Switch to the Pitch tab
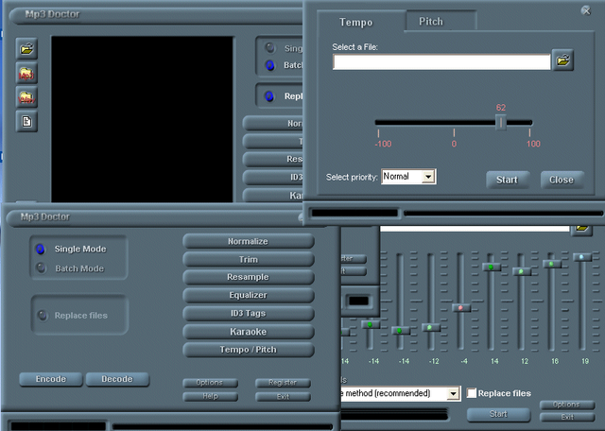The width and height of the screenshot is (605, 431). coord(431,21)
